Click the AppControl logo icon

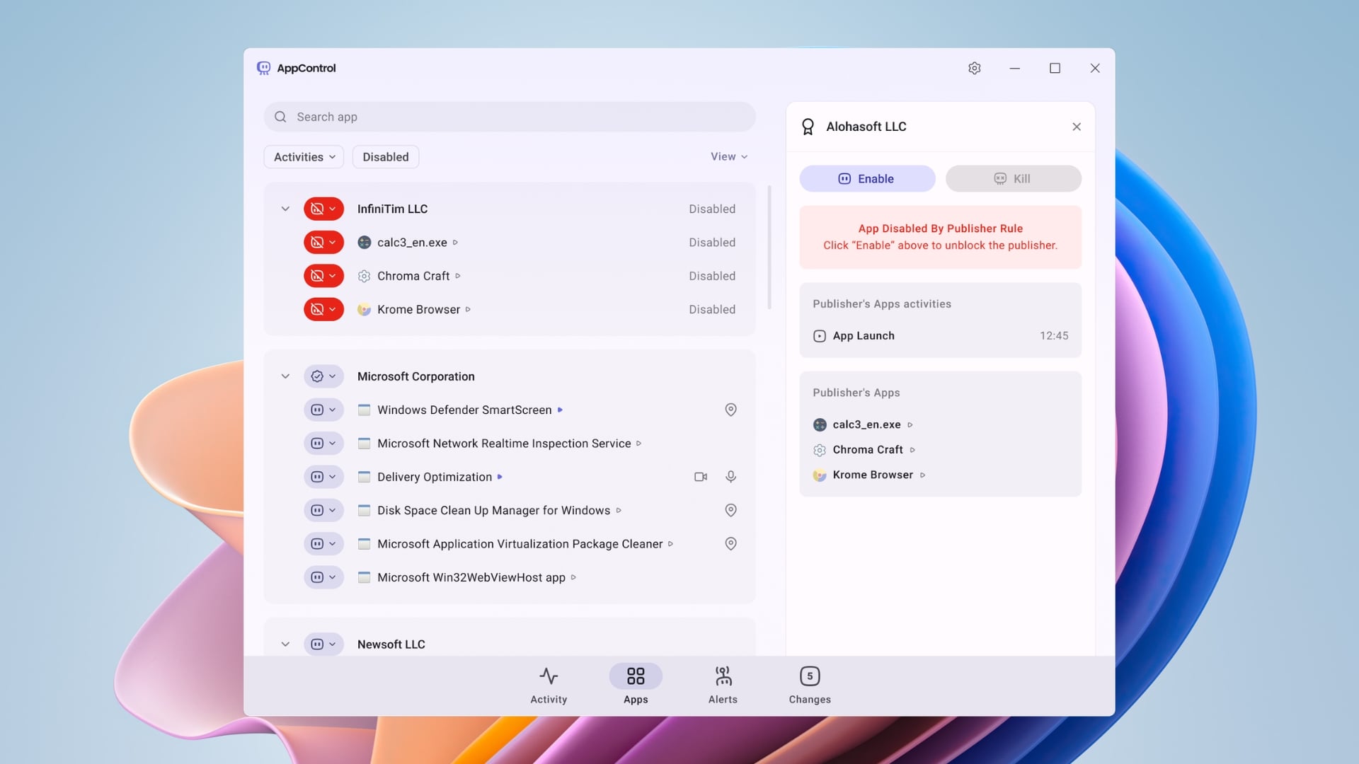tap(263, 68)
